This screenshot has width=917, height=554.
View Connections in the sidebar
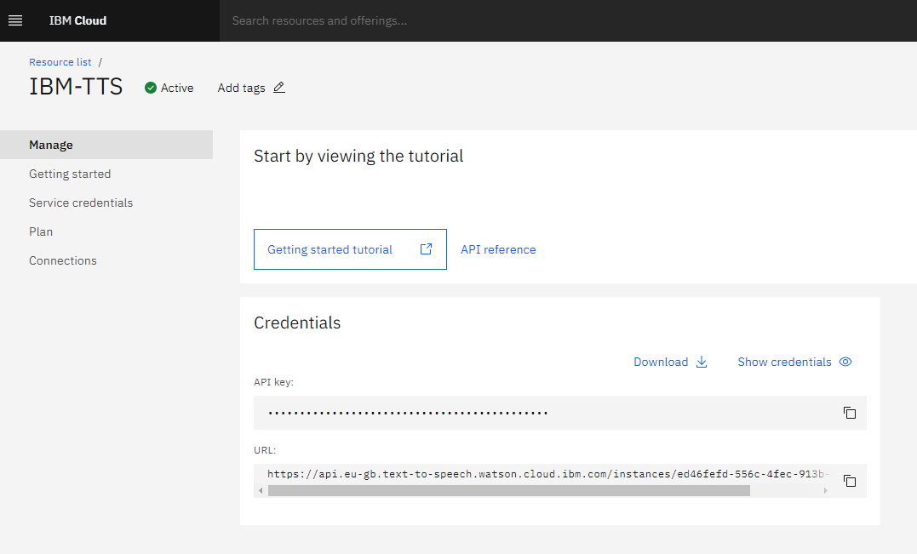point(63,260)
